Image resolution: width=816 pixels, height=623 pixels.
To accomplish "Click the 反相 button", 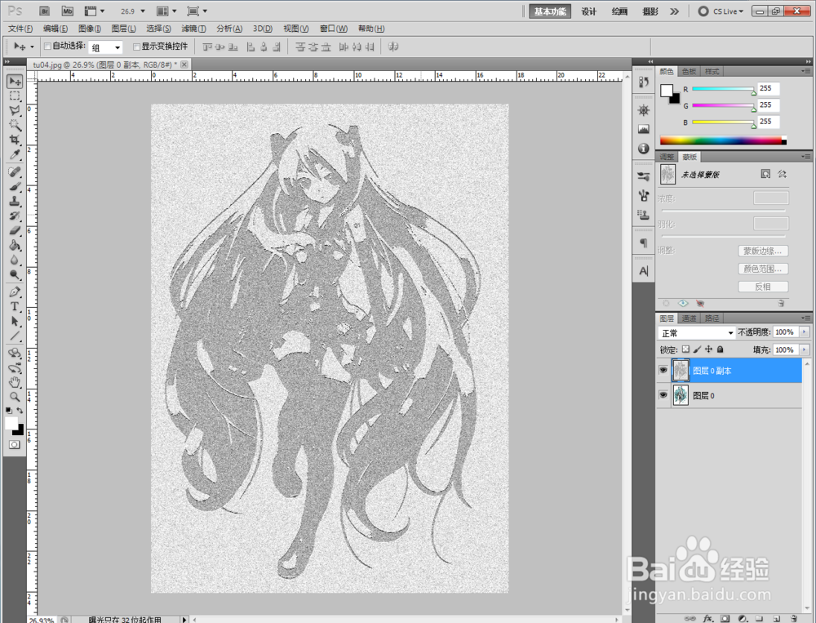I will point(763,287).
